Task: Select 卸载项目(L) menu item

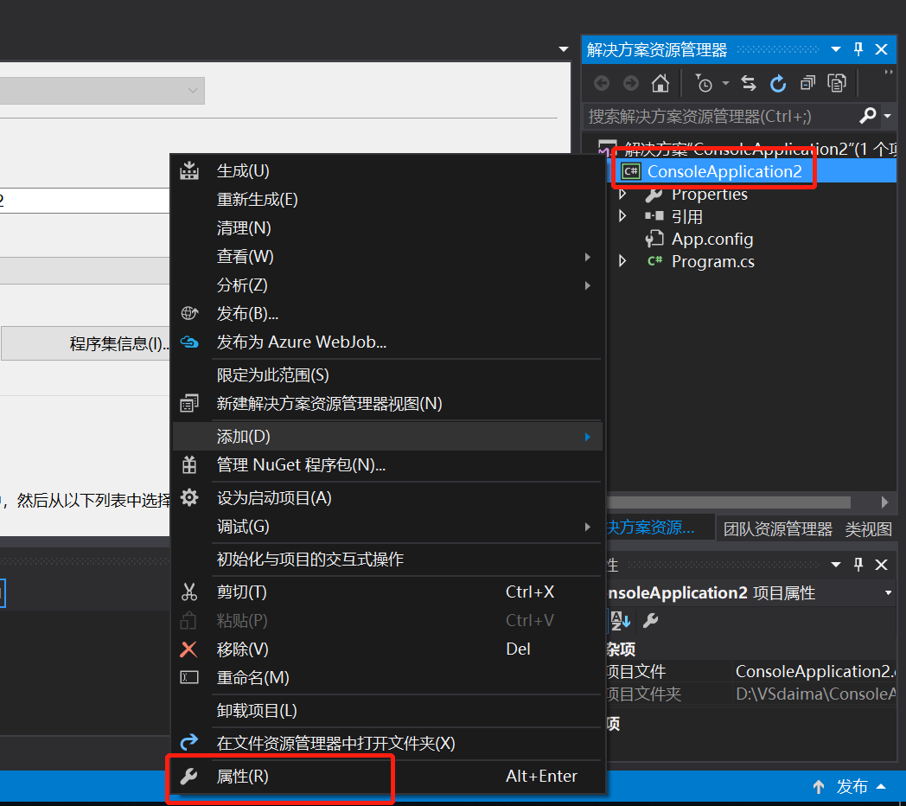Action: 387,710
